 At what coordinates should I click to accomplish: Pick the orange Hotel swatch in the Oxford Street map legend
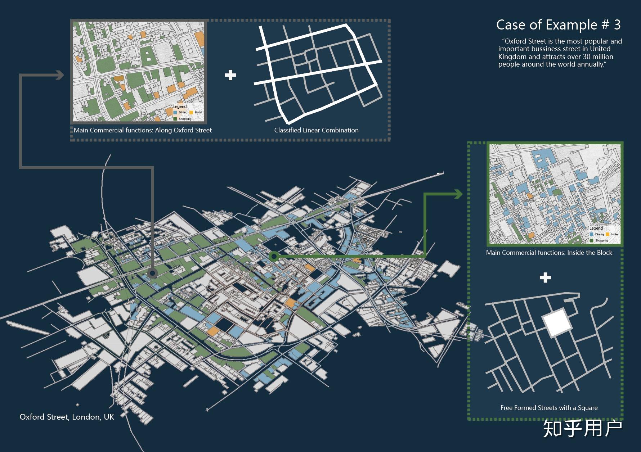(191, 112)
